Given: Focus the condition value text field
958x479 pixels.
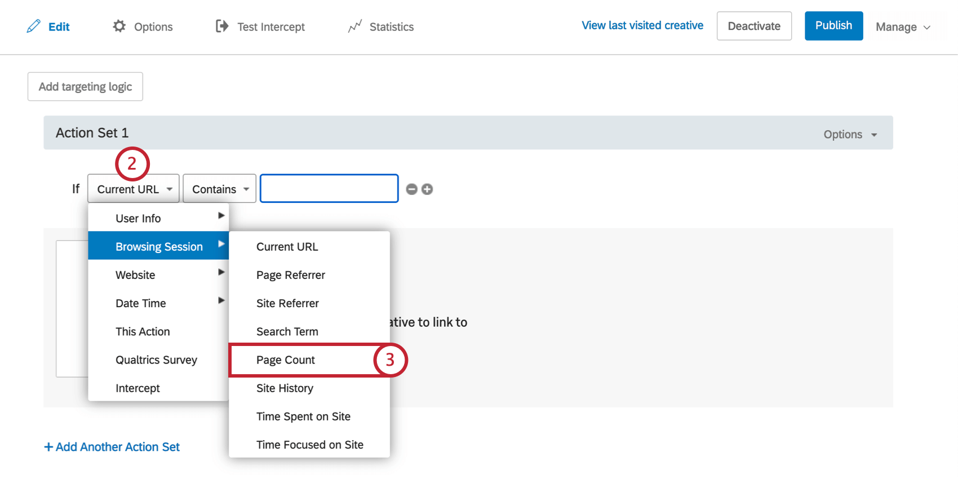Looking at the screenshot, I should [x=329, y=189].
